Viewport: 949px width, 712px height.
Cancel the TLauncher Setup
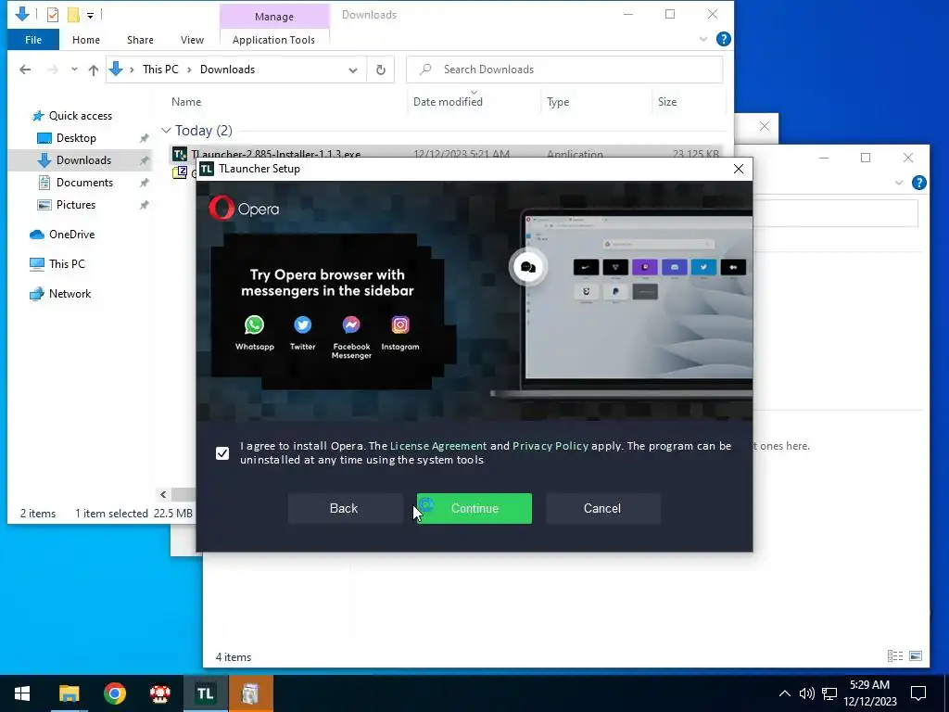602,509
